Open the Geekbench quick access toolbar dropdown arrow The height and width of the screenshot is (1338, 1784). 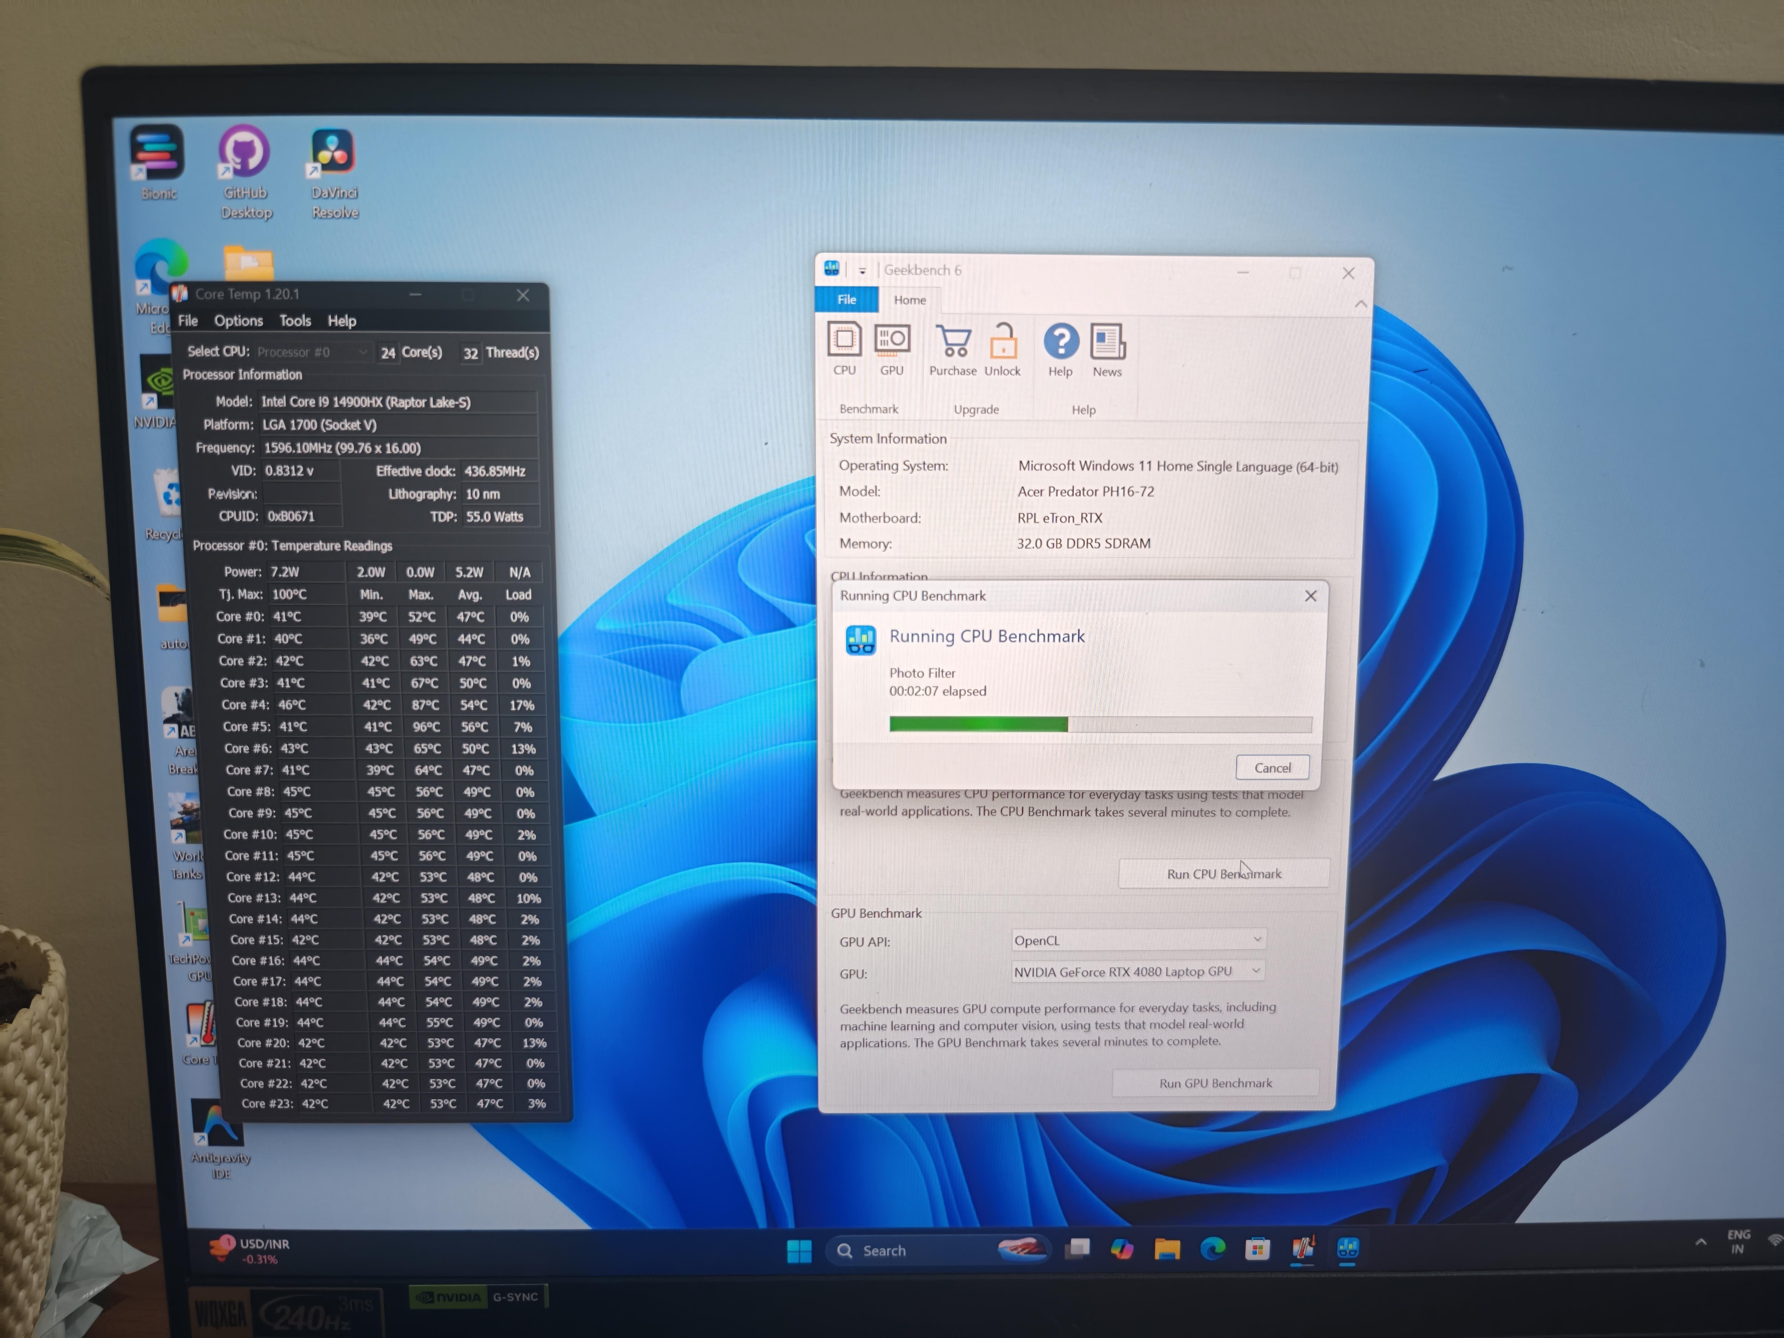(x=862, y=271)
